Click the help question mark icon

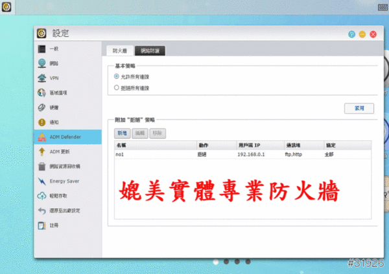tap(351, 34)
